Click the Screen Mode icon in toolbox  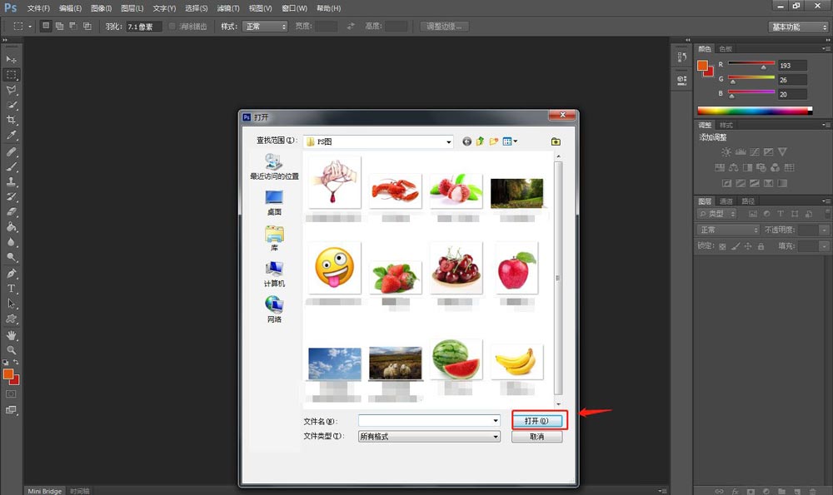(x=11, y=409)
